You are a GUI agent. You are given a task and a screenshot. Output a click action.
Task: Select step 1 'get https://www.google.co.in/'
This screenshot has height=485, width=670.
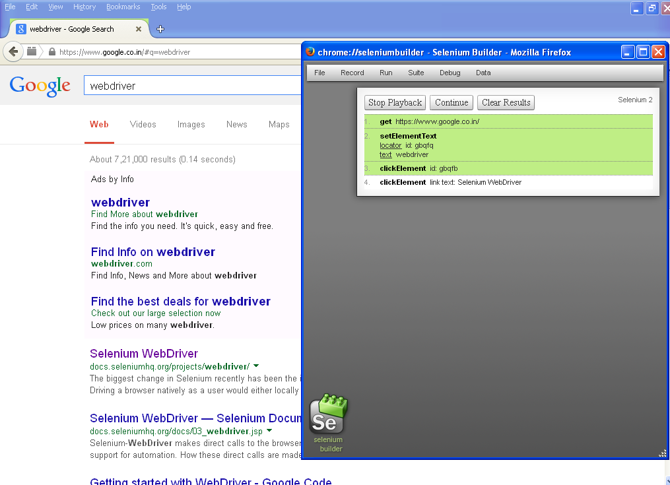pos(508,121)
